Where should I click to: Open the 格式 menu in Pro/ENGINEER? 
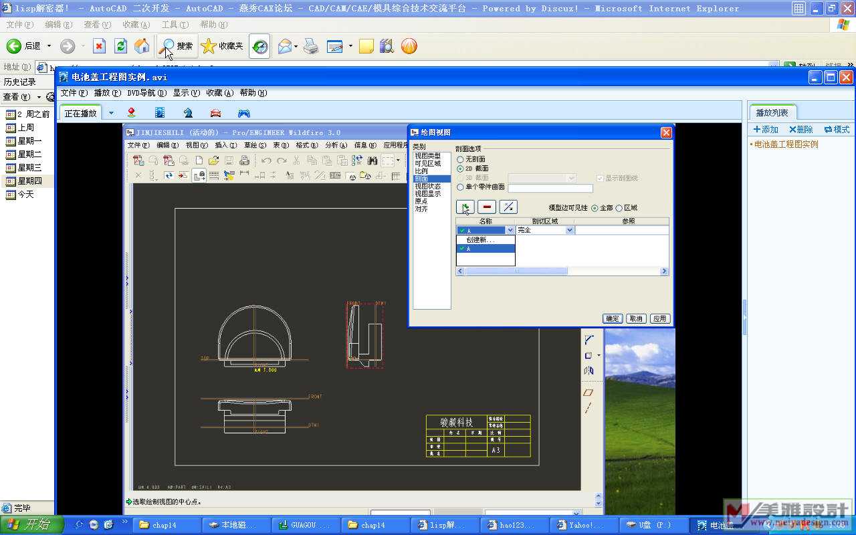[307, 145]
